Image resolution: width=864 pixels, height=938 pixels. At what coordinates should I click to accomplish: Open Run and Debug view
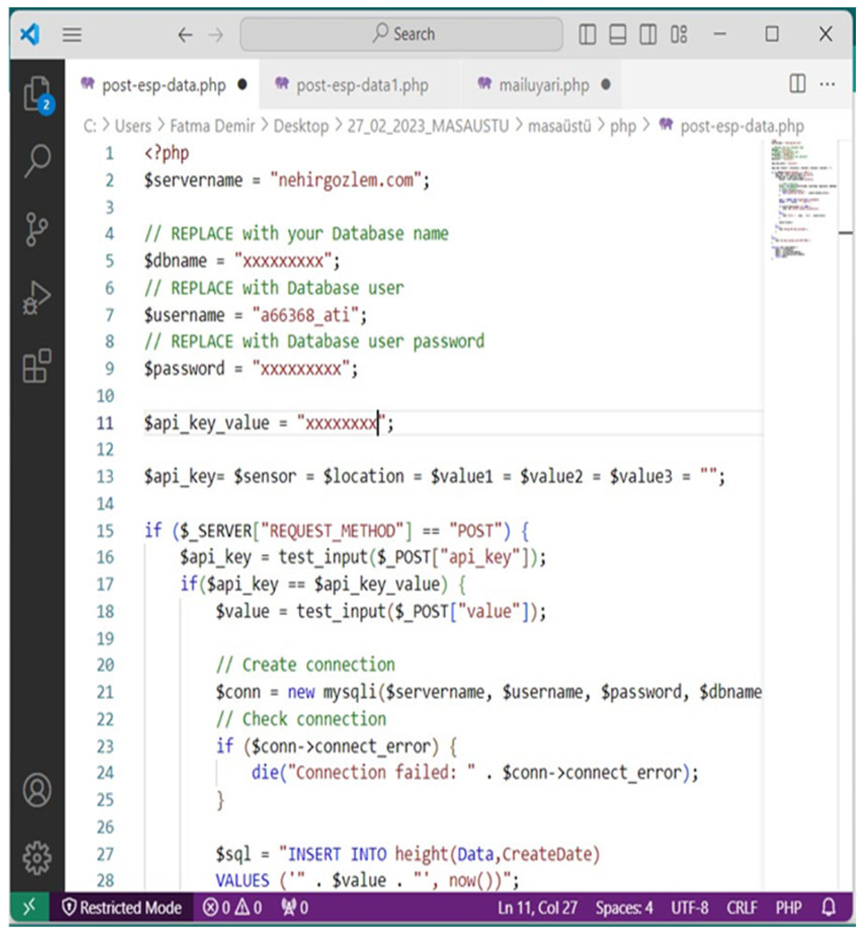37,297
